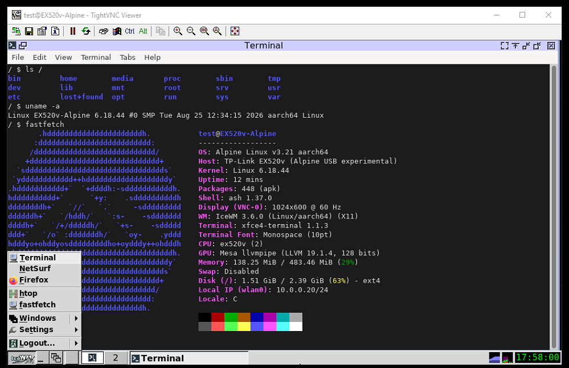The height and width of the screenshot is (368, 569).
Task: Click the 17:58:00 taskbar clock
Action: pos(538,358)
